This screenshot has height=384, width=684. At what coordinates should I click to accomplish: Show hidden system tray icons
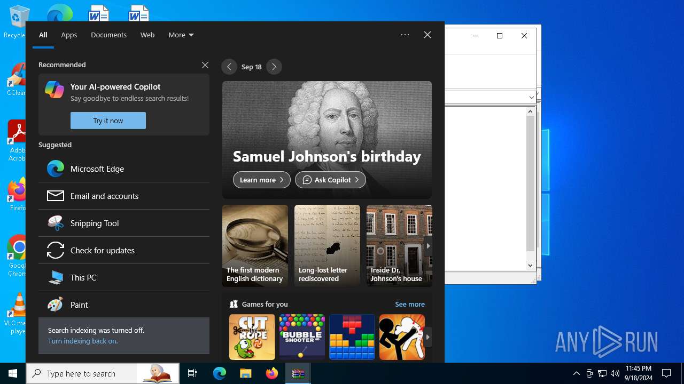[x=576, y=373]
